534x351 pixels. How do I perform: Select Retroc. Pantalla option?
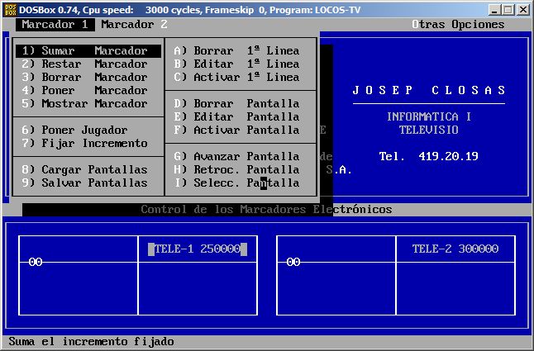pos(236,170)
